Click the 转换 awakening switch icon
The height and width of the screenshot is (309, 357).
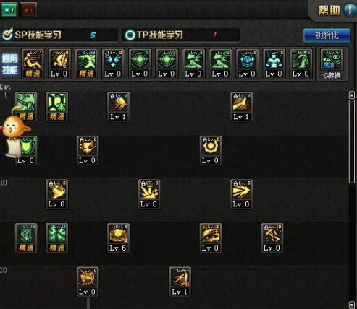[332, 64]
